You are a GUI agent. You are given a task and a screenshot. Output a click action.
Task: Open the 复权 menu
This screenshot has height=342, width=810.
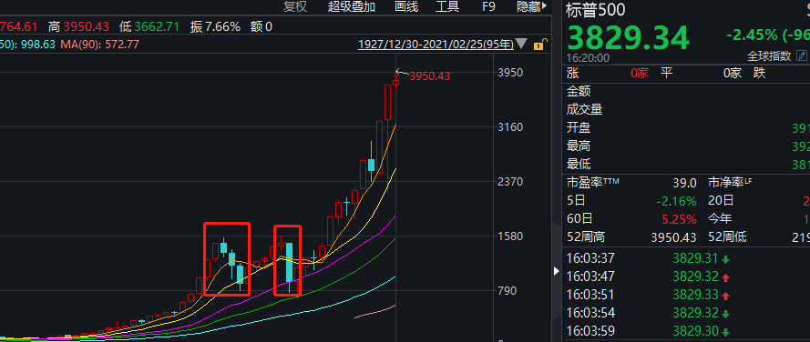coord(295,6)
